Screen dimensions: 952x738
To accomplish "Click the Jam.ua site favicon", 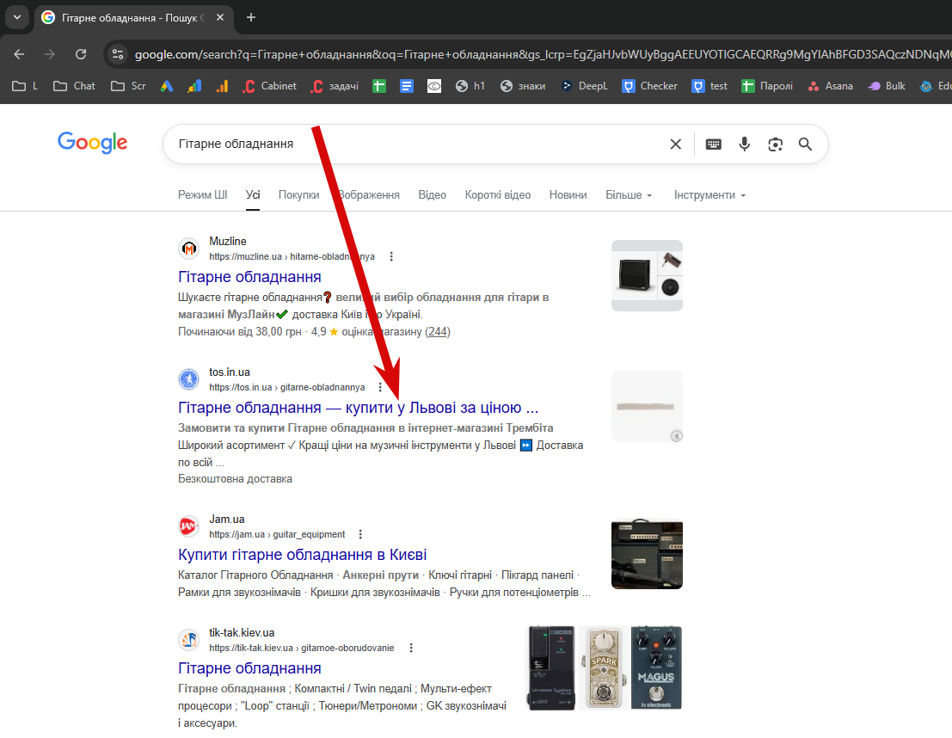I will 189,526.
